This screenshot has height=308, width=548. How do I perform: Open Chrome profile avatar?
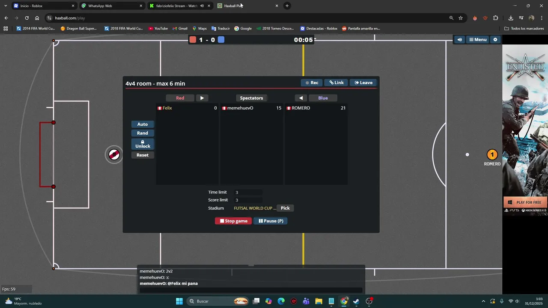pyautogui.click(x=531, y=18)
